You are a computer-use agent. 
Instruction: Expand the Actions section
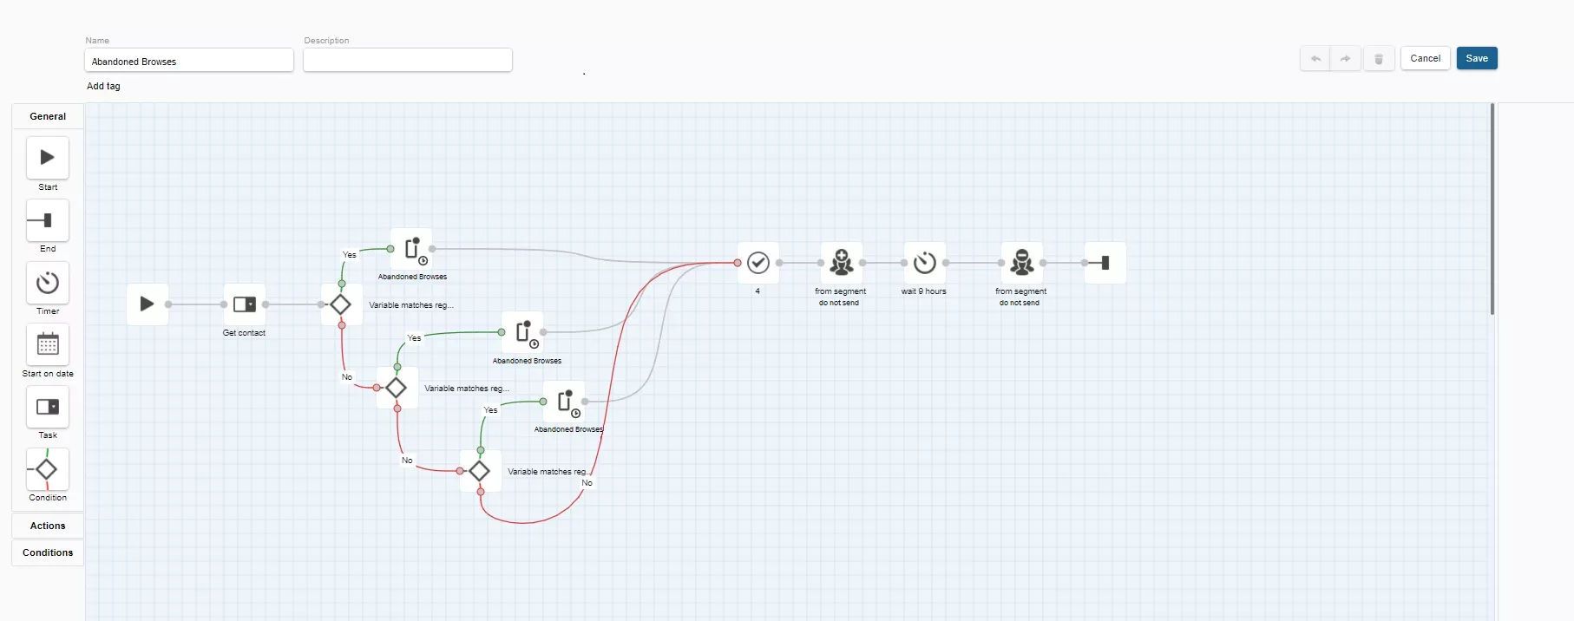(x=48, y=526)
